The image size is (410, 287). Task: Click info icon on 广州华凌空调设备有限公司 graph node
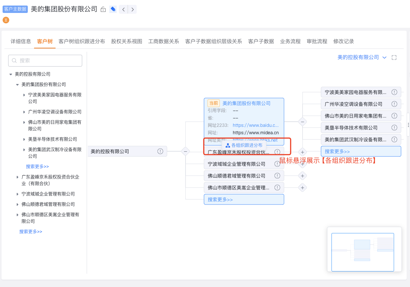(394, 104)
